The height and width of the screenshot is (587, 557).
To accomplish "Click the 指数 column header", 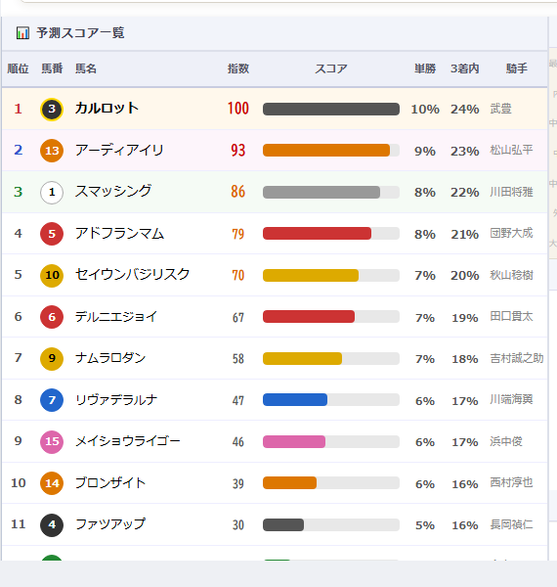I will pyautogui.click(x=238, y=68).
